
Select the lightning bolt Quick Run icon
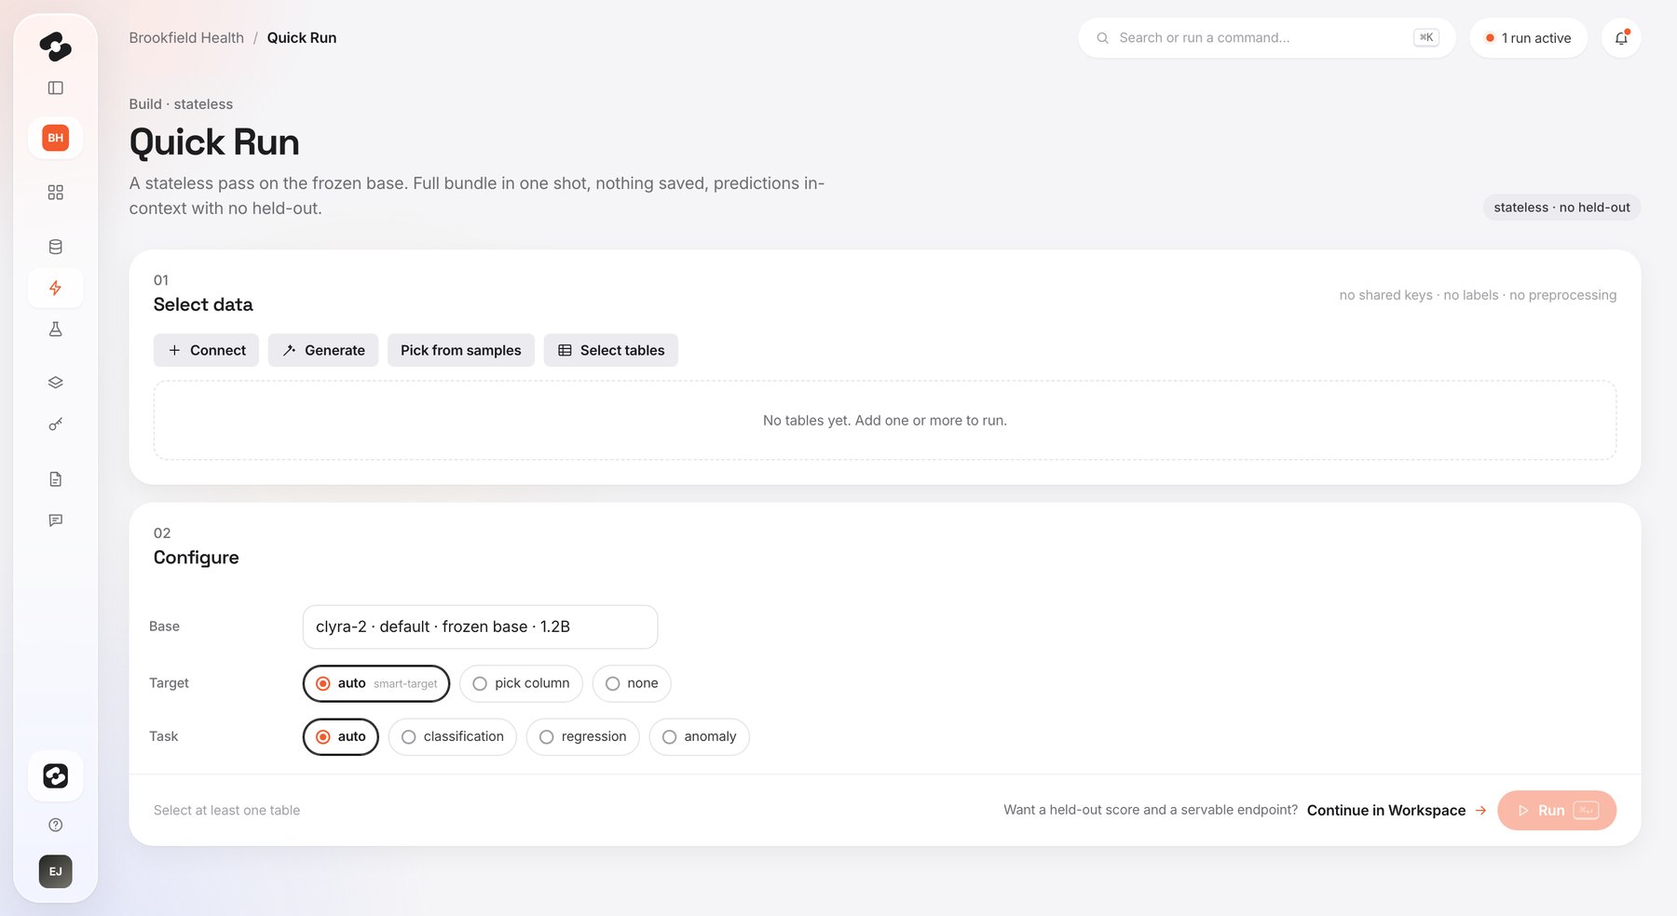click(55, 288)
